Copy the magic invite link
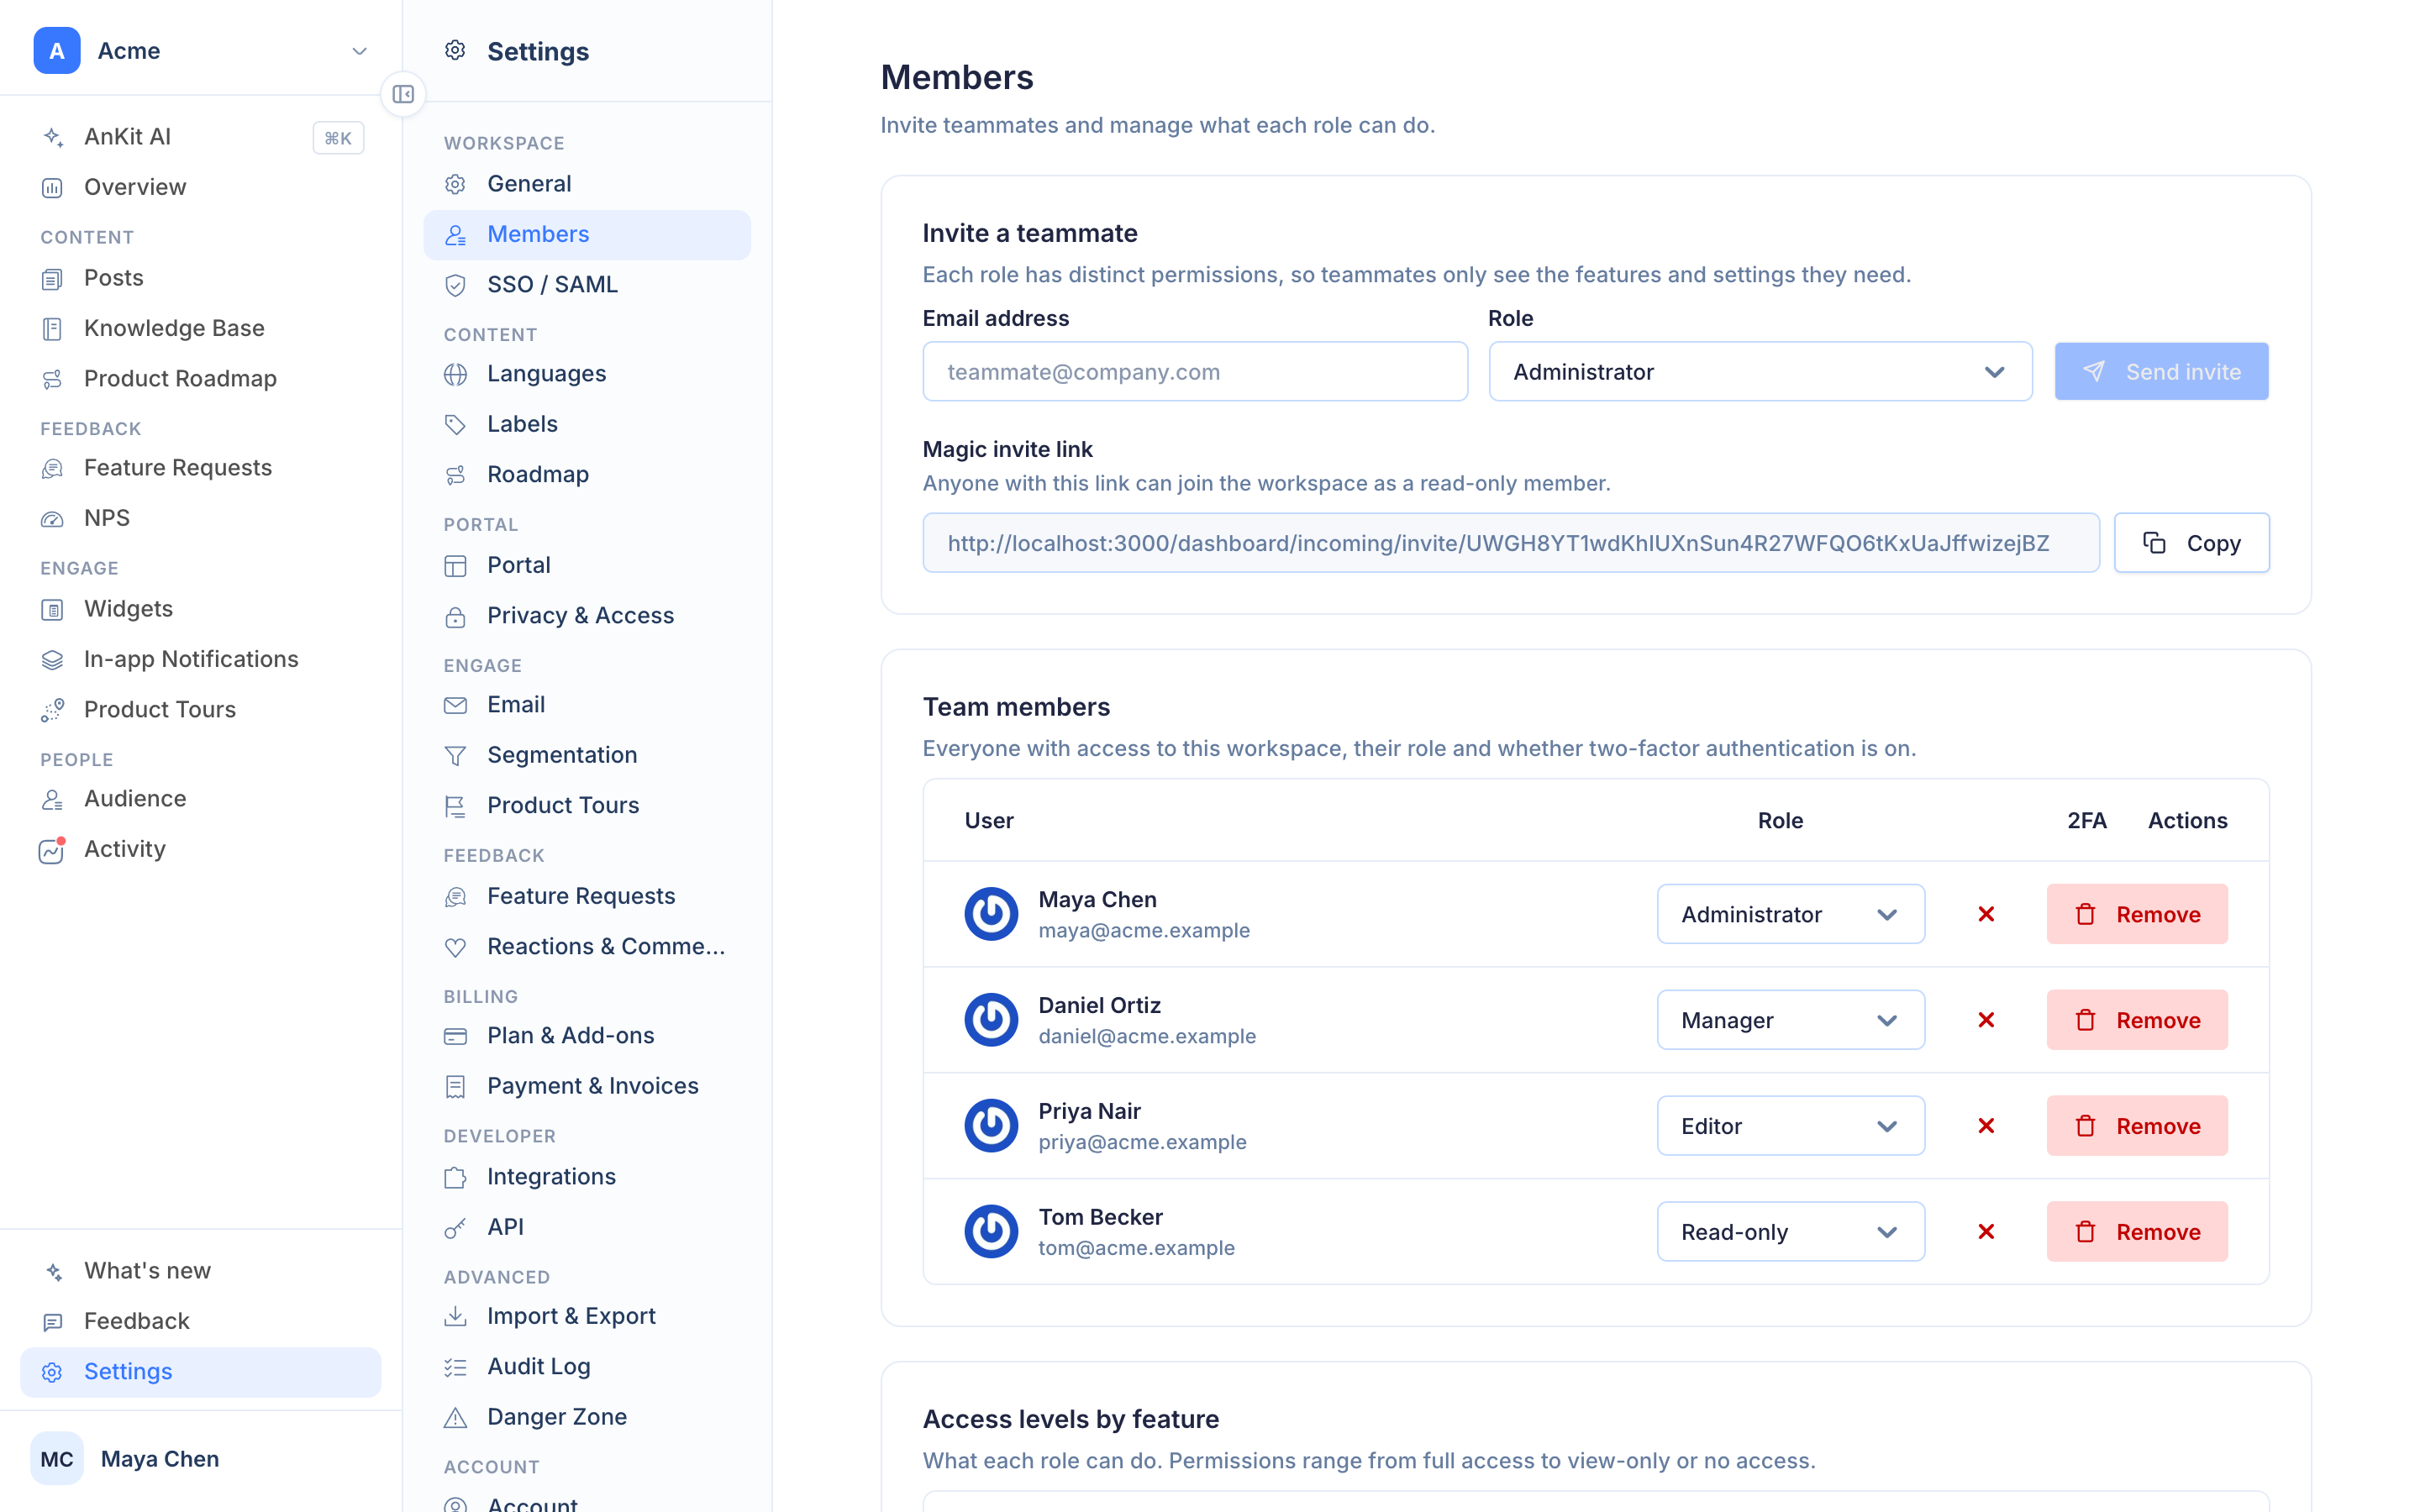Viewport: 2420px width, 1512px height. coord(2191,543)
